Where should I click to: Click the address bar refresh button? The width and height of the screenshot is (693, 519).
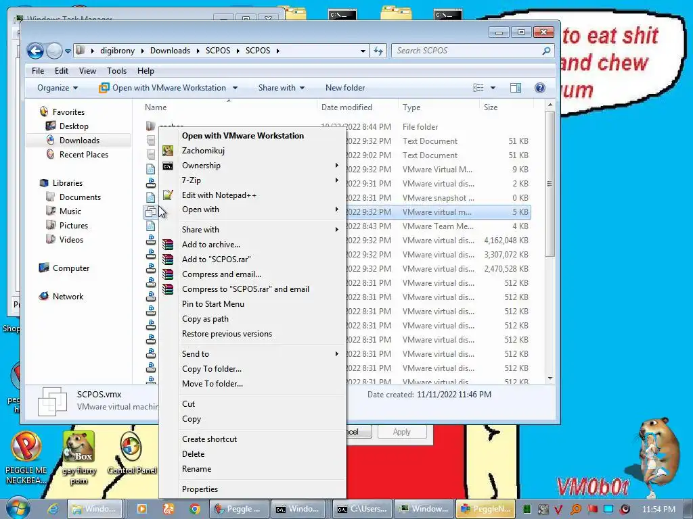(378, 51)
